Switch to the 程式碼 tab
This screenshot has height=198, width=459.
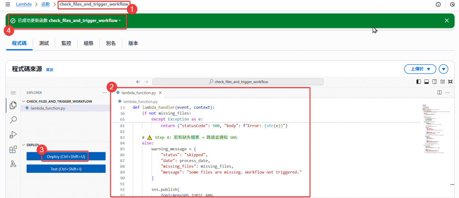point(19,44)
